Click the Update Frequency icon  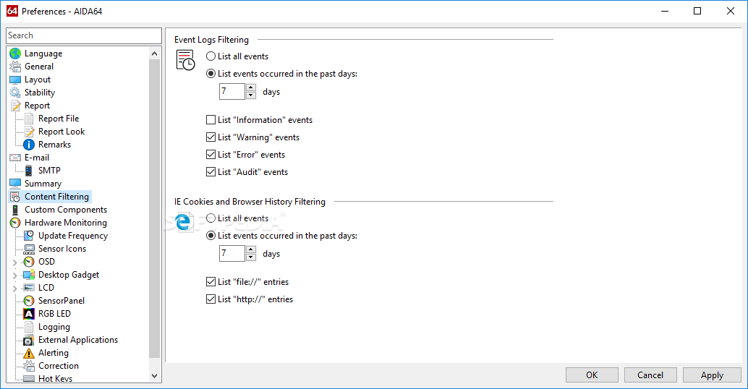[x=29, y=236]
